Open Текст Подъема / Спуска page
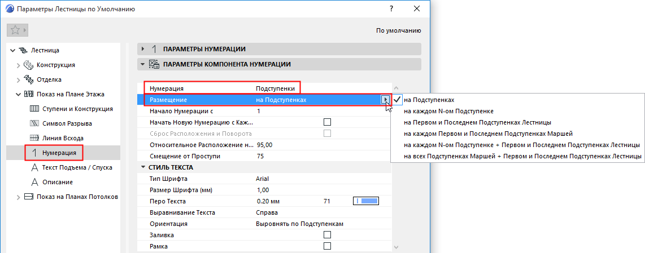The width and height of the screenshot is (645, 253). point(77,167)
